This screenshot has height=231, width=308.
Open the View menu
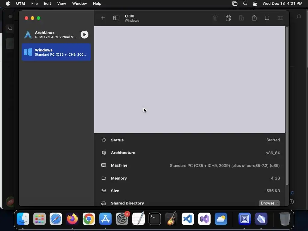coord(61,4)
